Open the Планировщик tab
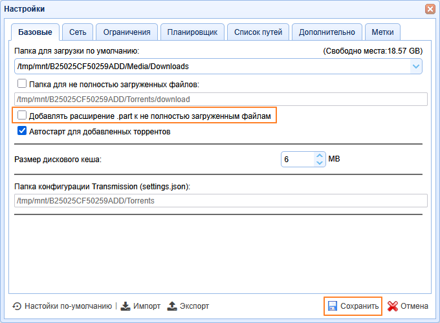 tap(193, 32)
